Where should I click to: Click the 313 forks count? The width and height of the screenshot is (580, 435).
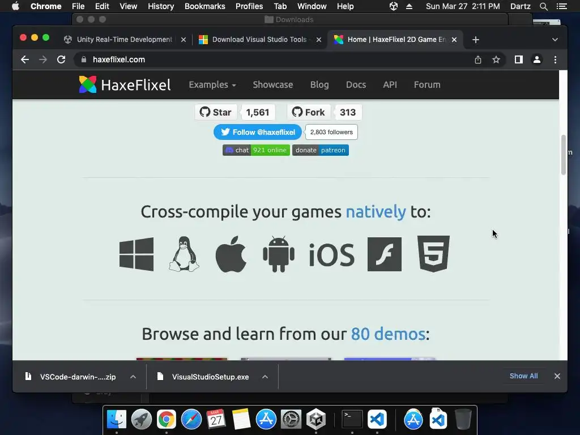pos(348,112)
